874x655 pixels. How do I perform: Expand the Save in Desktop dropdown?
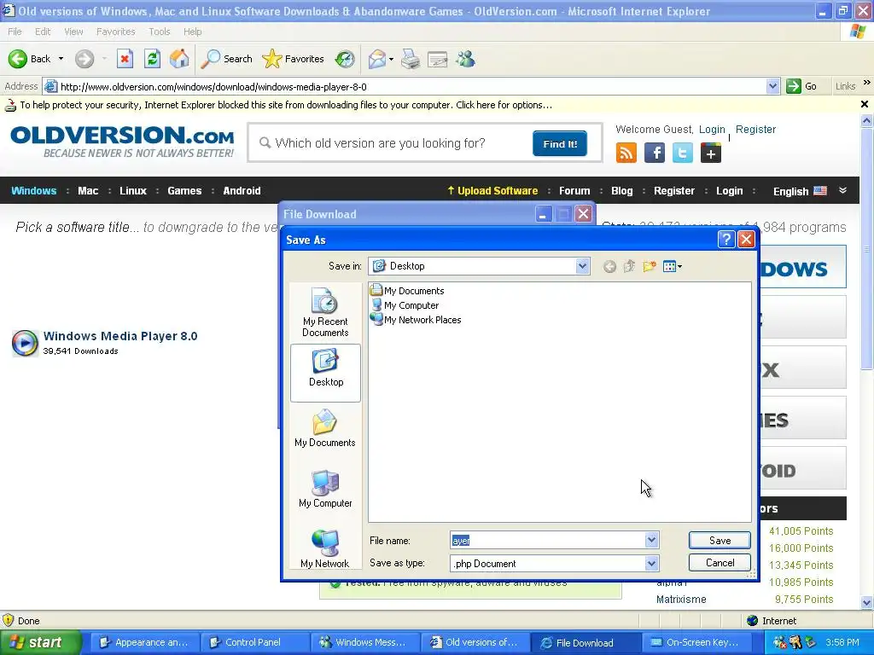(x=582, y=266)
